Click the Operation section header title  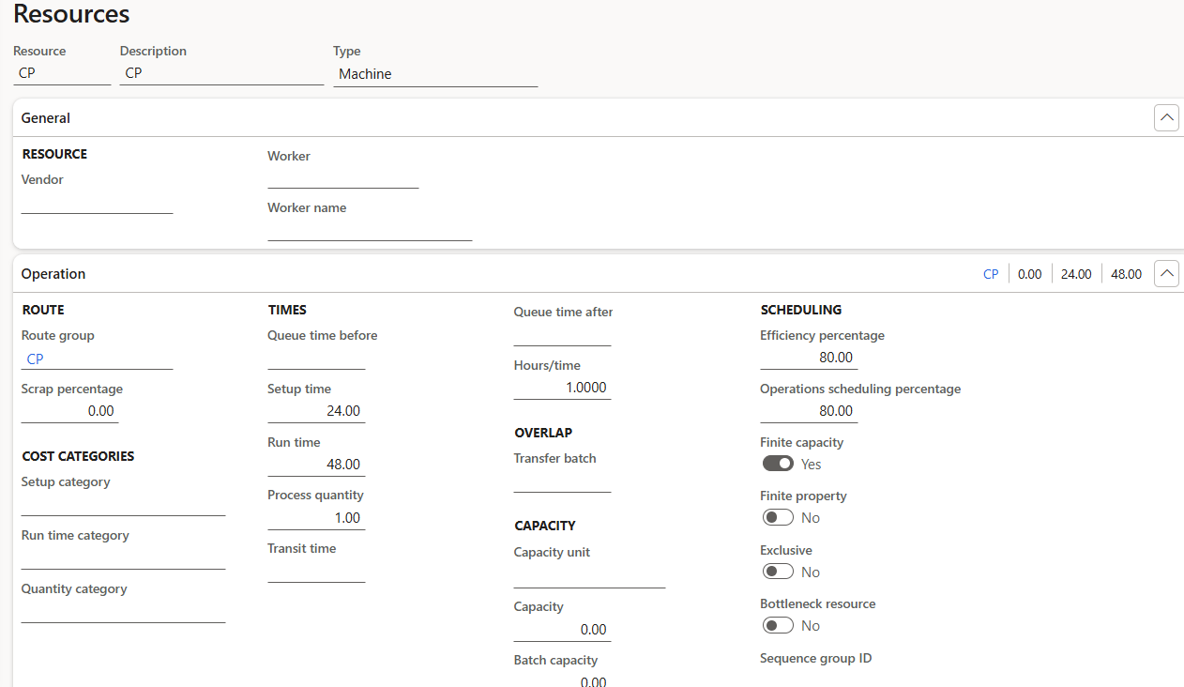tap(53, 274)
